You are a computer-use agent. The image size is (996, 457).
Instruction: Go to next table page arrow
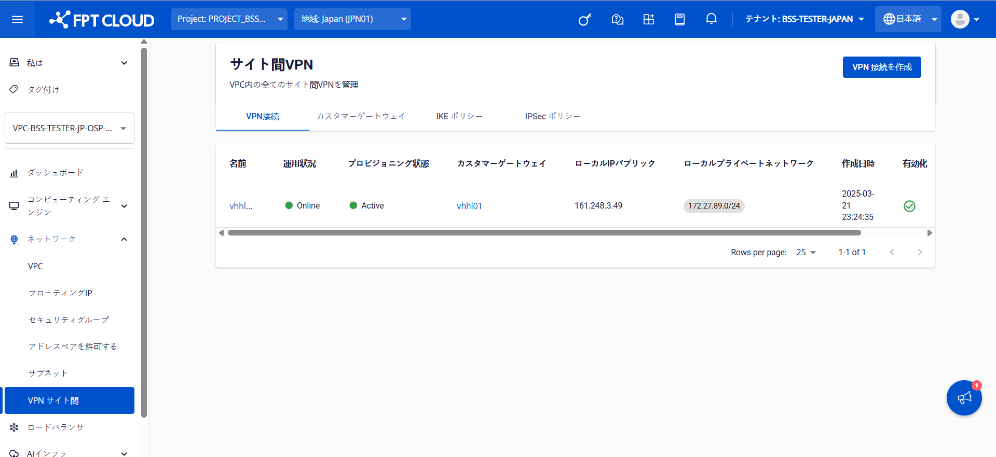click(x=920, y=252)
